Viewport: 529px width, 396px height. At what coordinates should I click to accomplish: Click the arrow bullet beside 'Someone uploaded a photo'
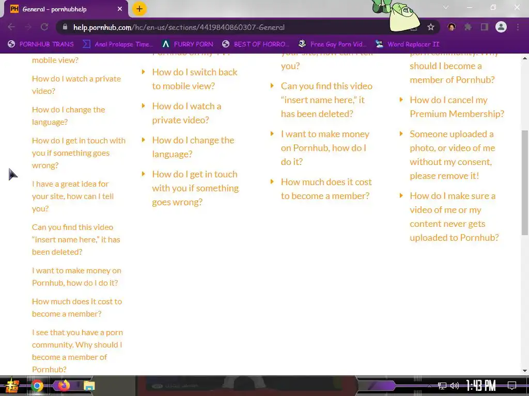[401, 134]
